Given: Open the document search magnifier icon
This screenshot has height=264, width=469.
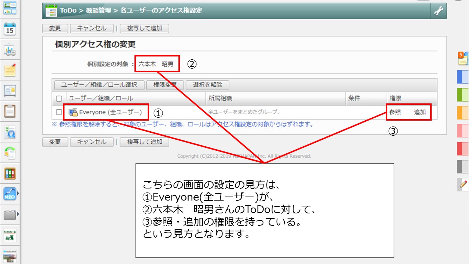Looking at the screenshot, I should 10,132.
